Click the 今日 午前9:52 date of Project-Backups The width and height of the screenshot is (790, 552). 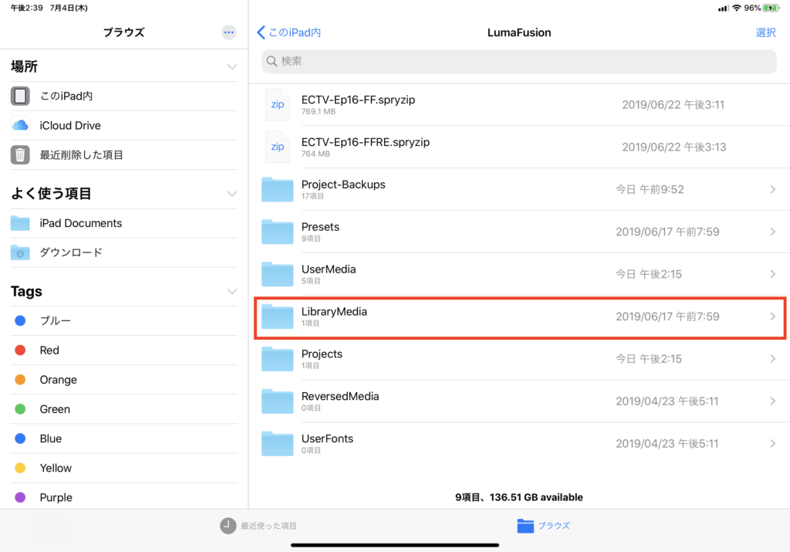tap(650, 189)
